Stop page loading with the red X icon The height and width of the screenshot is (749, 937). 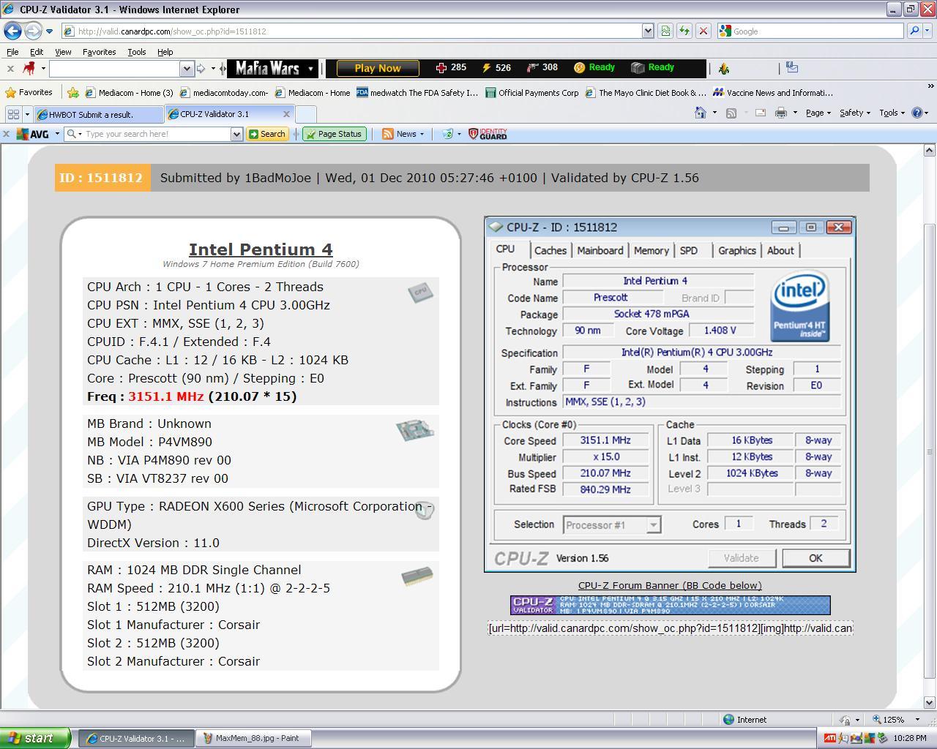click(703, 31)
